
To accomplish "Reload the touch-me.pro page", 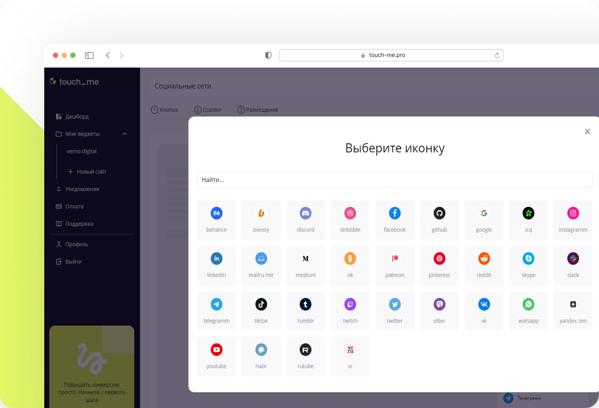I will [x=497, y=55].
